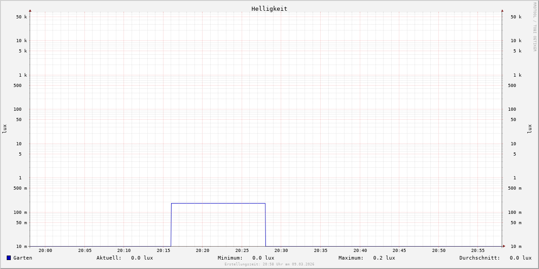The height and width of the screenshot is (269, 539).
Task: Click the 50 k label on the left axis
Action: 22,17
